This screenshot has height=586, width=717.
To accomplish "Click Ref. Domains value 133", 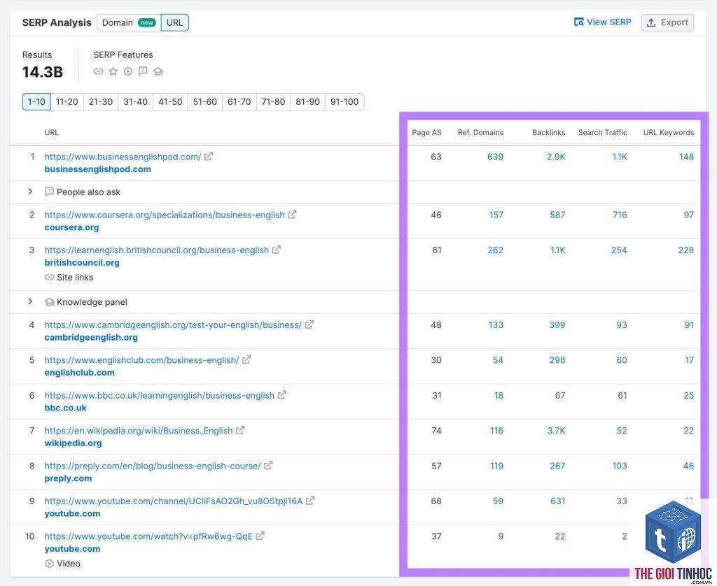I will click(496, 325).
